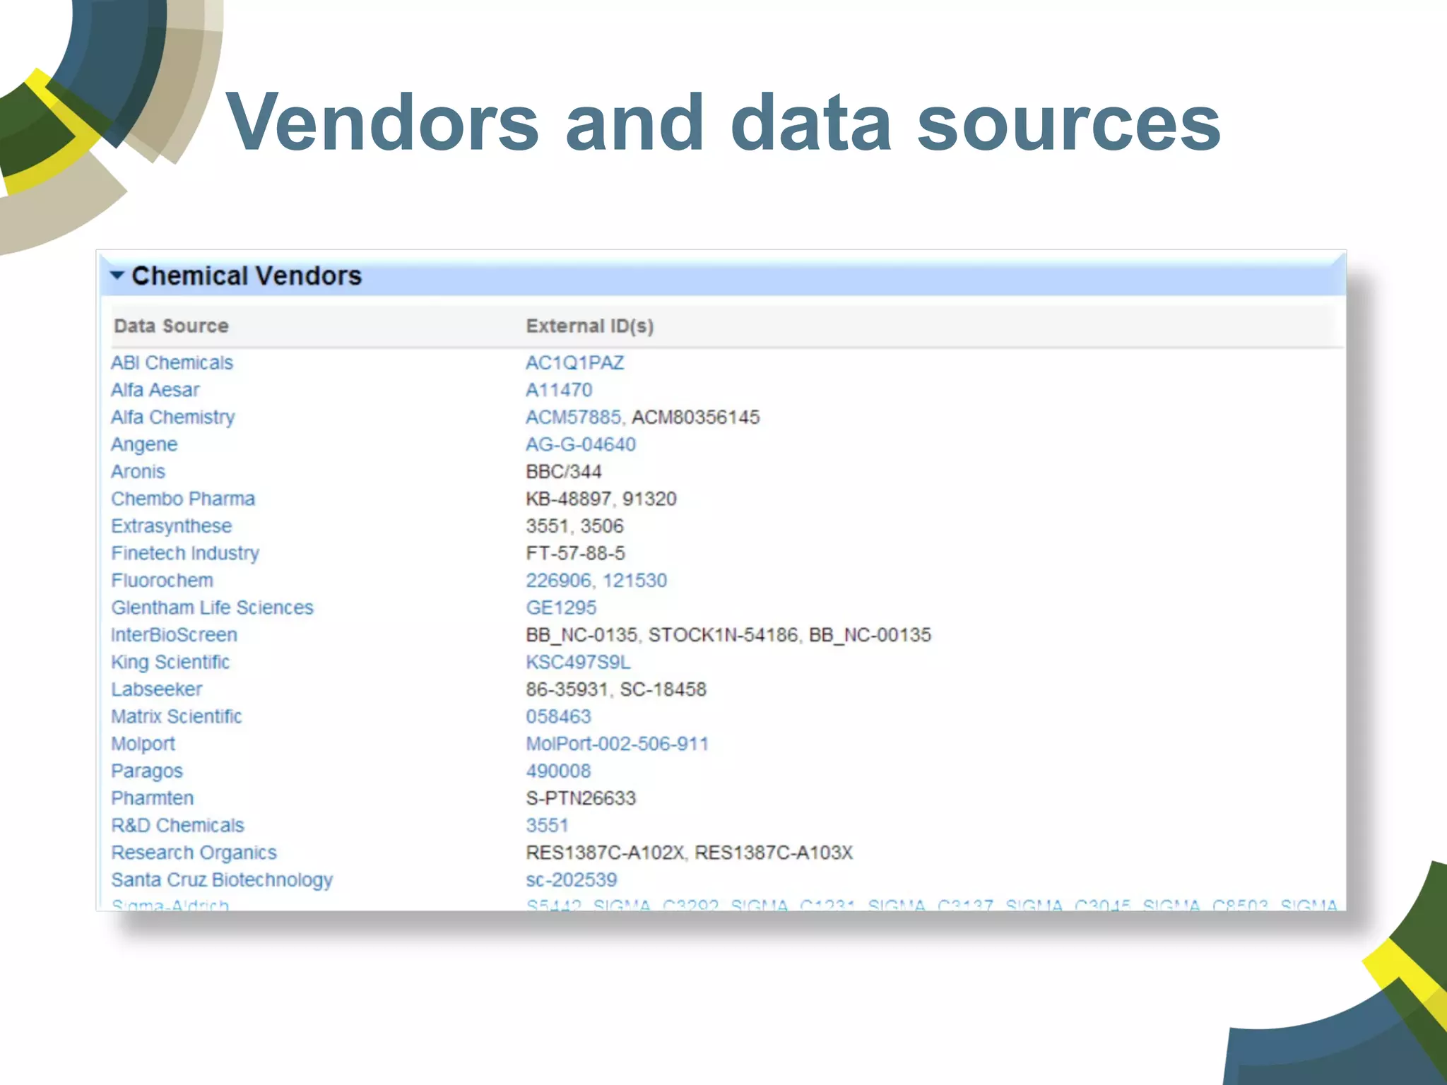This screenshot has height=1085, width=1447.
Task: Select the text S-PTN26633
Action: coord(581,798)
